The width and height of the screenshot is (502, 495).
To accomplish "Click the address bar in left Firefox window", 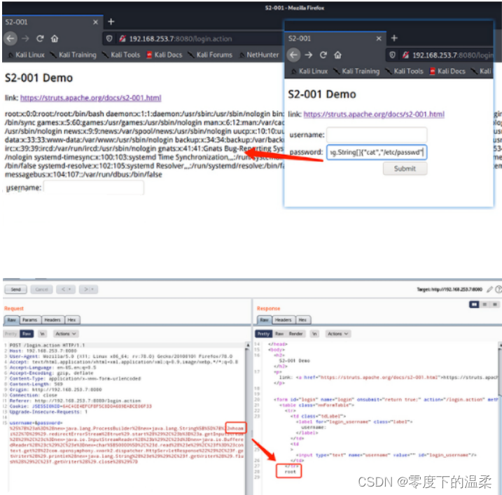I will (192, 39).
